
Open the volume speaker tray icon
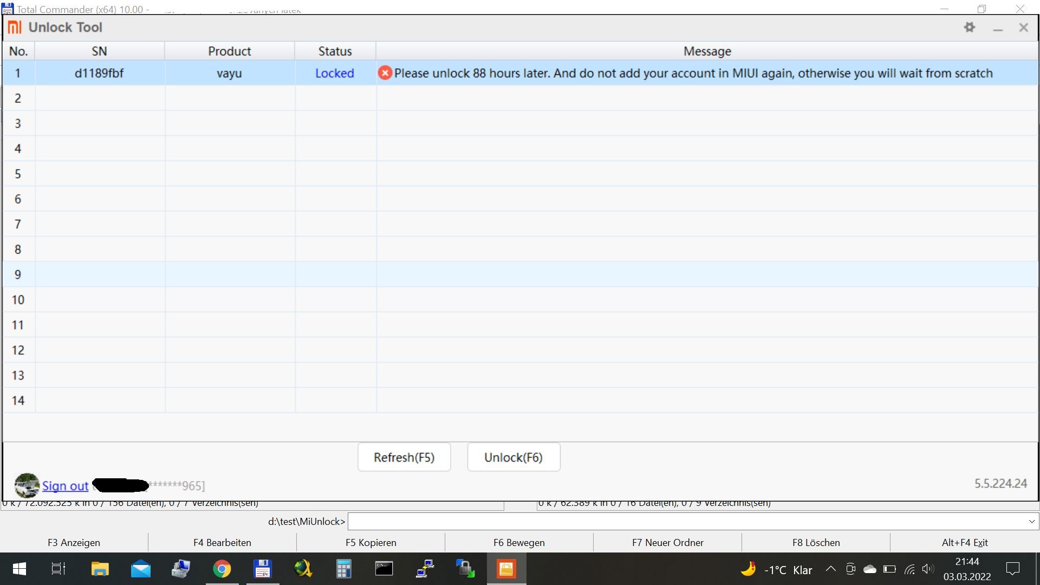coord(928,569)
